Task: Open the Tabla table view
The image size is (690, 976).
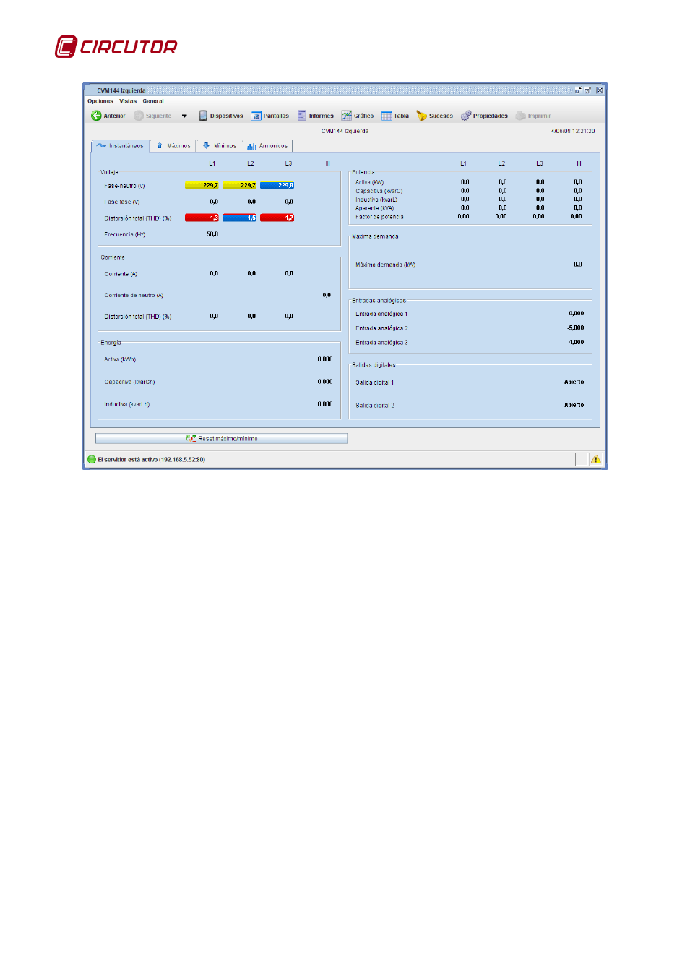Action: coord(395,116)
